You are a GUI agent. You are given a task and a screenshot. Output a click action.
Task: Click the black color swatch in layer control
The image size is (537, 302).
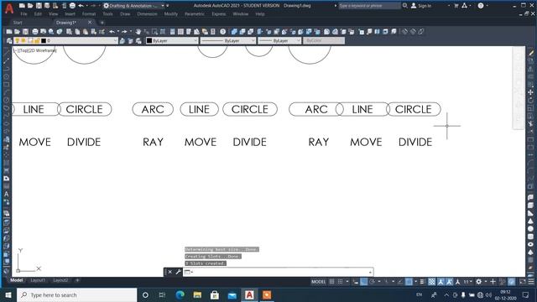[44, 41]
